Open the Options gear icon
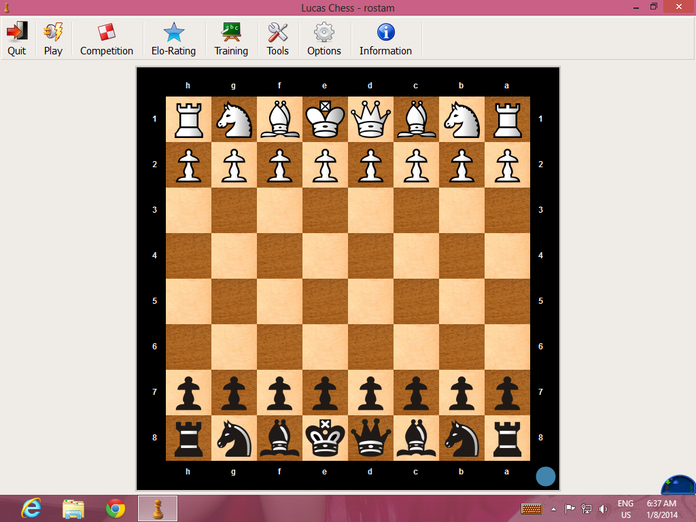 tap(324, 32)
